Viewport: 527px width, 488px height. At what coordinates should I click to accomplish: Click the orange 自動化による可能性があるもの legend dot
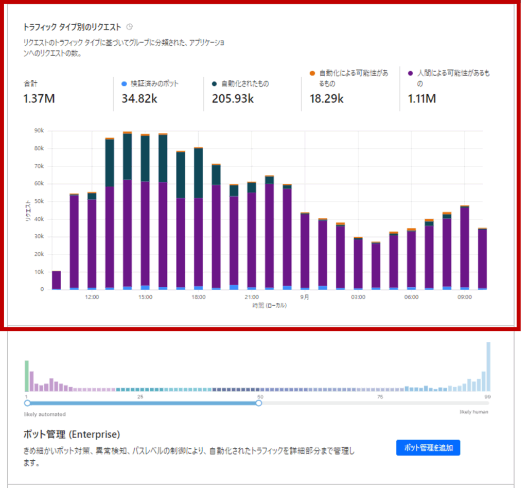pyautogui.click(x=312, y=74)
